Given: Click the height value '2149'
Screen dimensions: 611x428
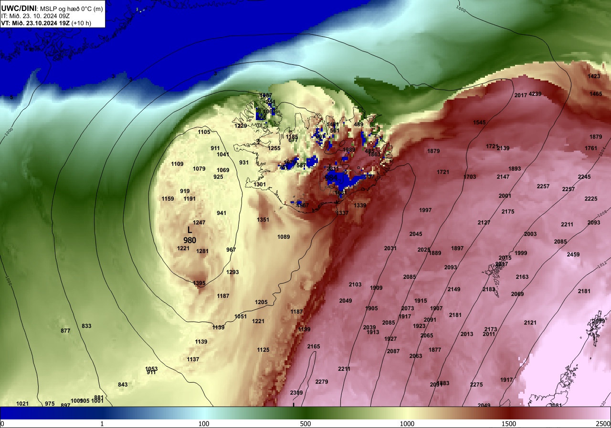Looking at the screenshot, I should point(454,289).
